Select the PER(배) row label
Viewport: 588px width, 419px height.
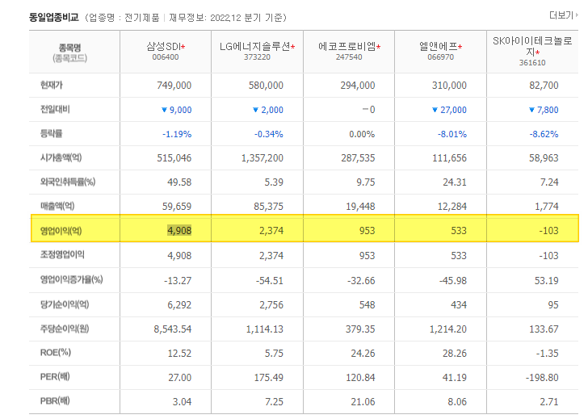55,377
